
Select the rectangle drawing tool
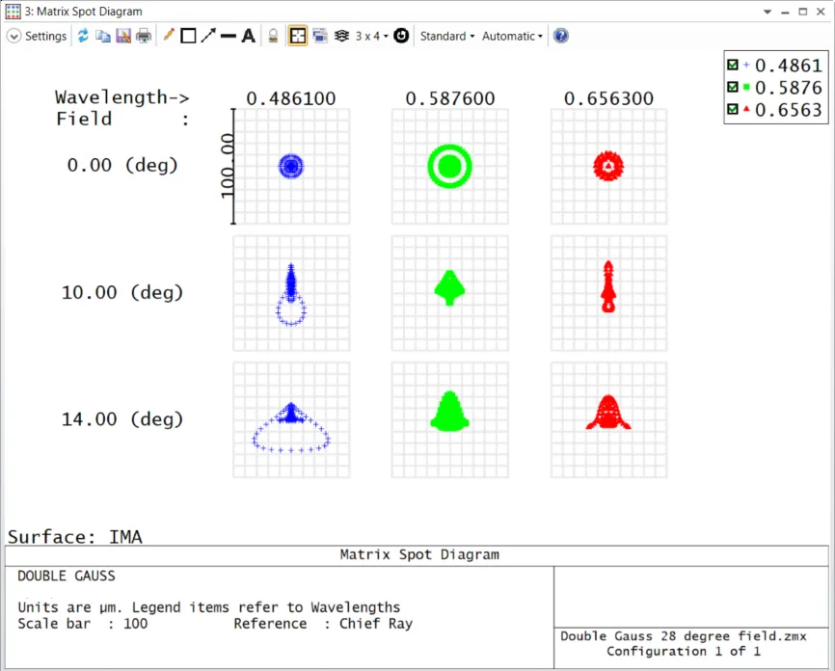188,36
